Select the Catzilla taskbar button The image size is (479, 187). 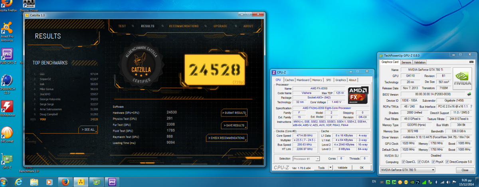[x=81, y=182]
